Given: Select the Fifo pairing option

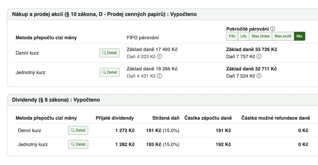Looking at the screenshot, I should point(232,36).
